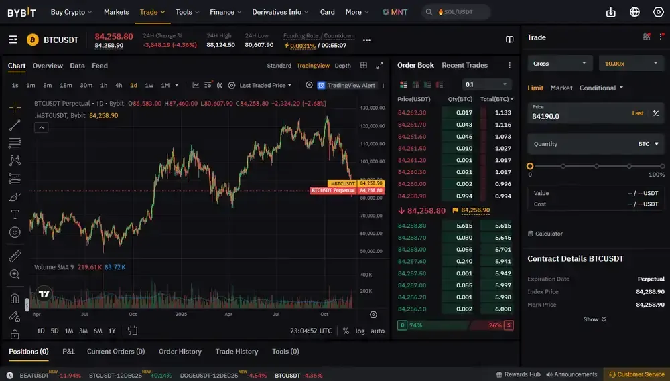Open the chart layout grid icon
The image size is (670, 381).
(364, 66)
